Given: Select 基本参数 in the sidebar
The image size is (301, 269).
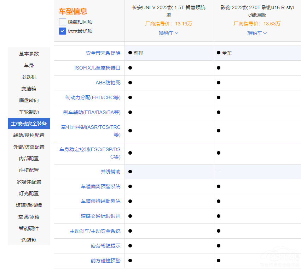Looking at the screenshot, I should click(29, 54).
